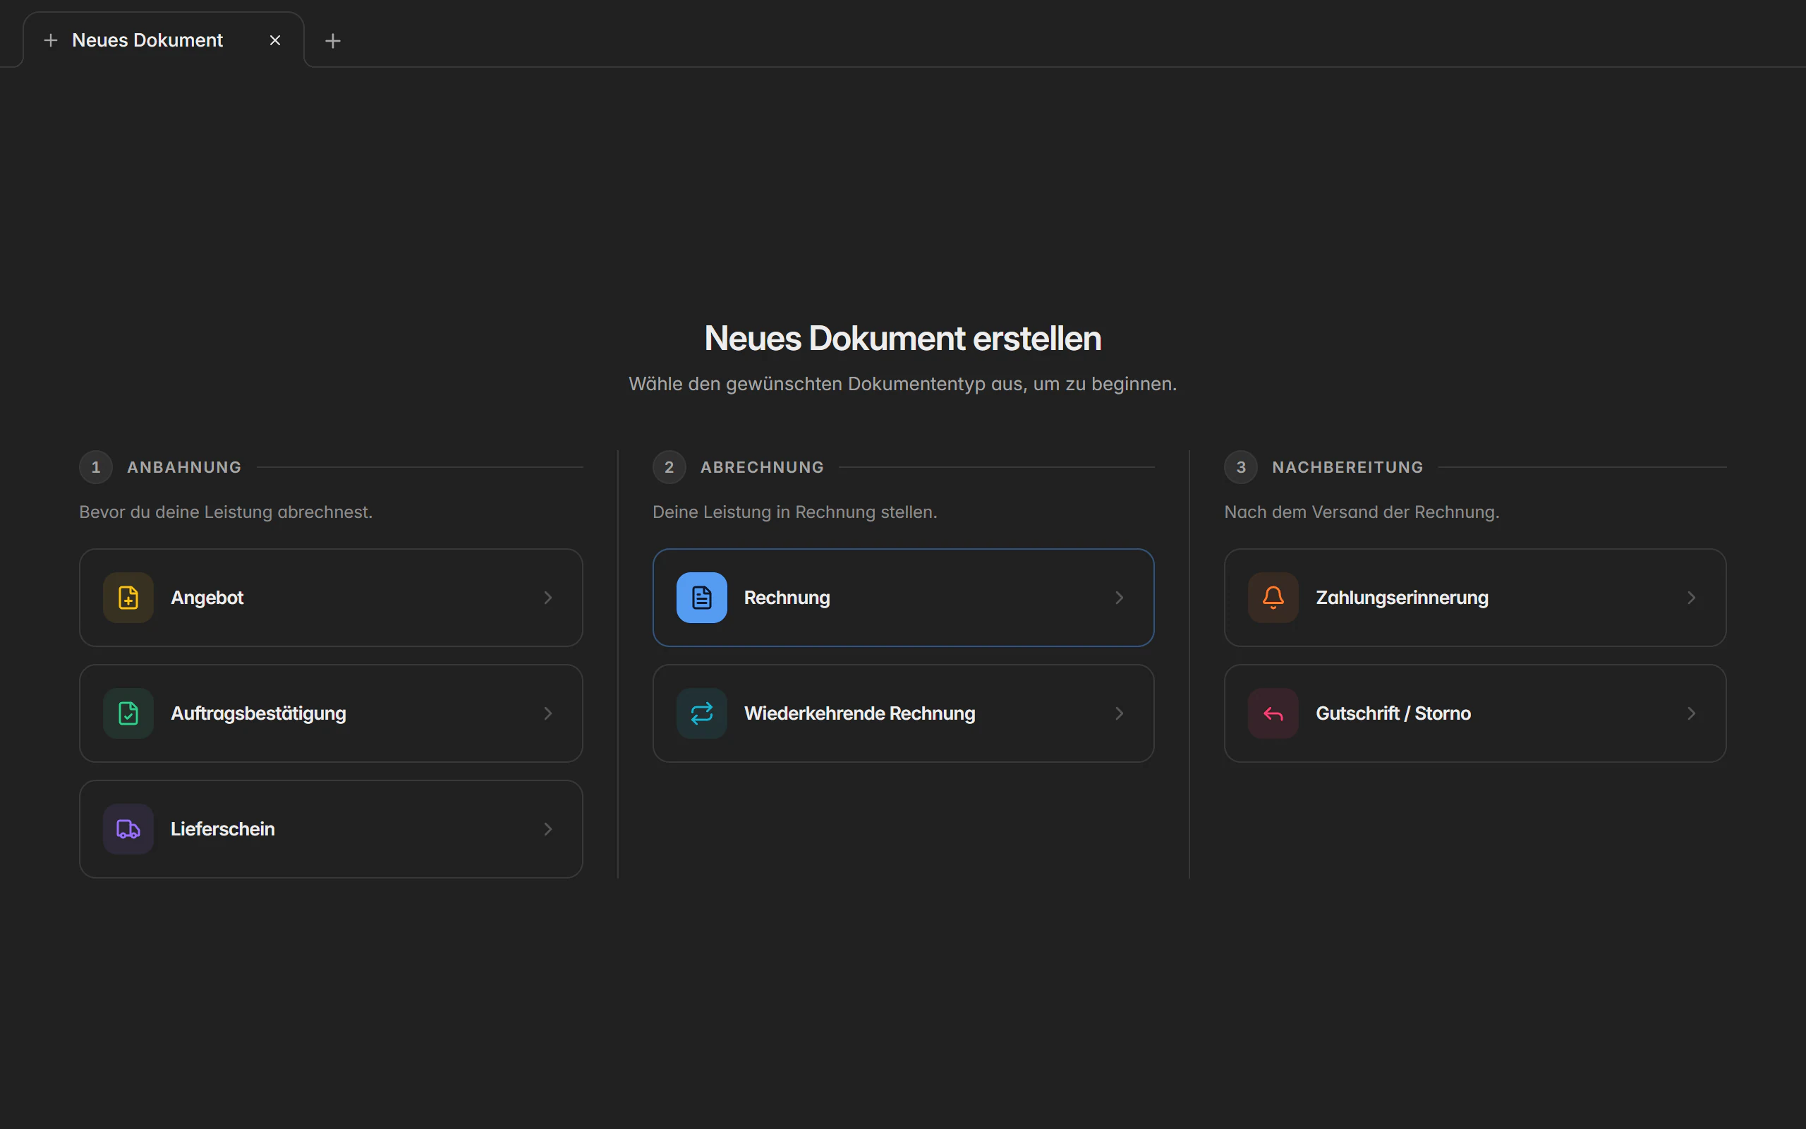Choose Gutschrift / Storno label

point(1393,713)
